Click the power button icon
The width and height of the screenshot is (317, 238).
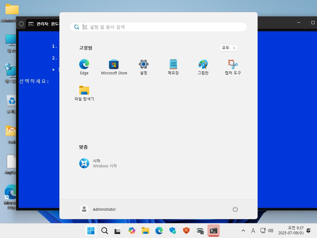[x=235, y=209]
